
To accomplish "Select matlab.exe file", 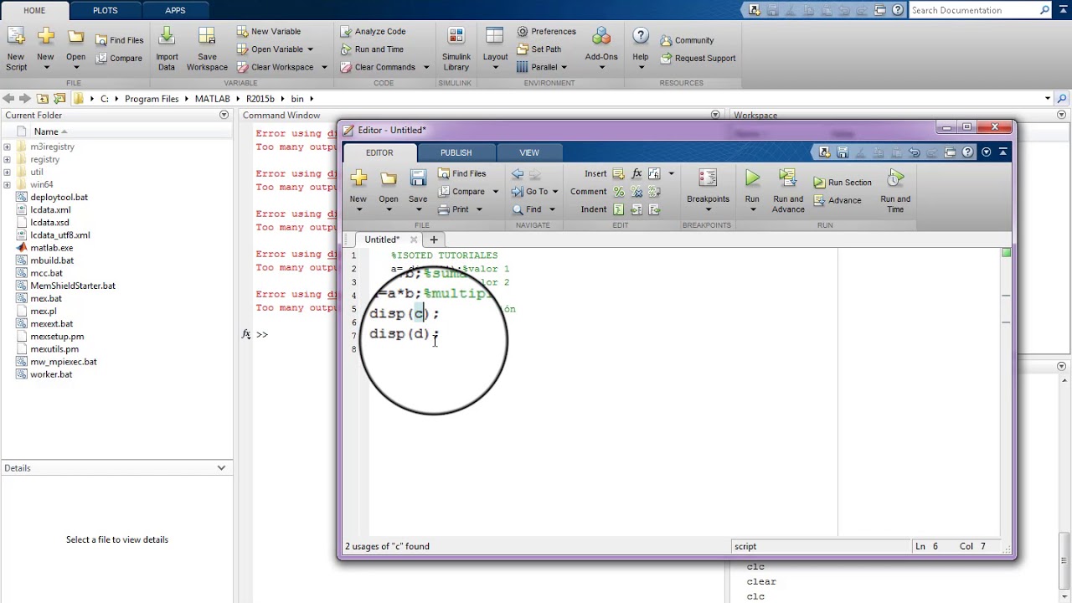I will pos(52,248).
